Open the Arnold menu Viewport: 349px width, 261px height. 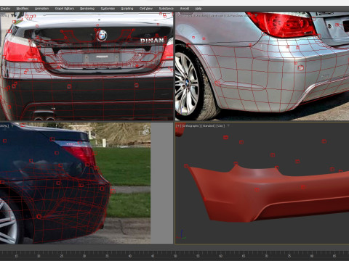185,9
